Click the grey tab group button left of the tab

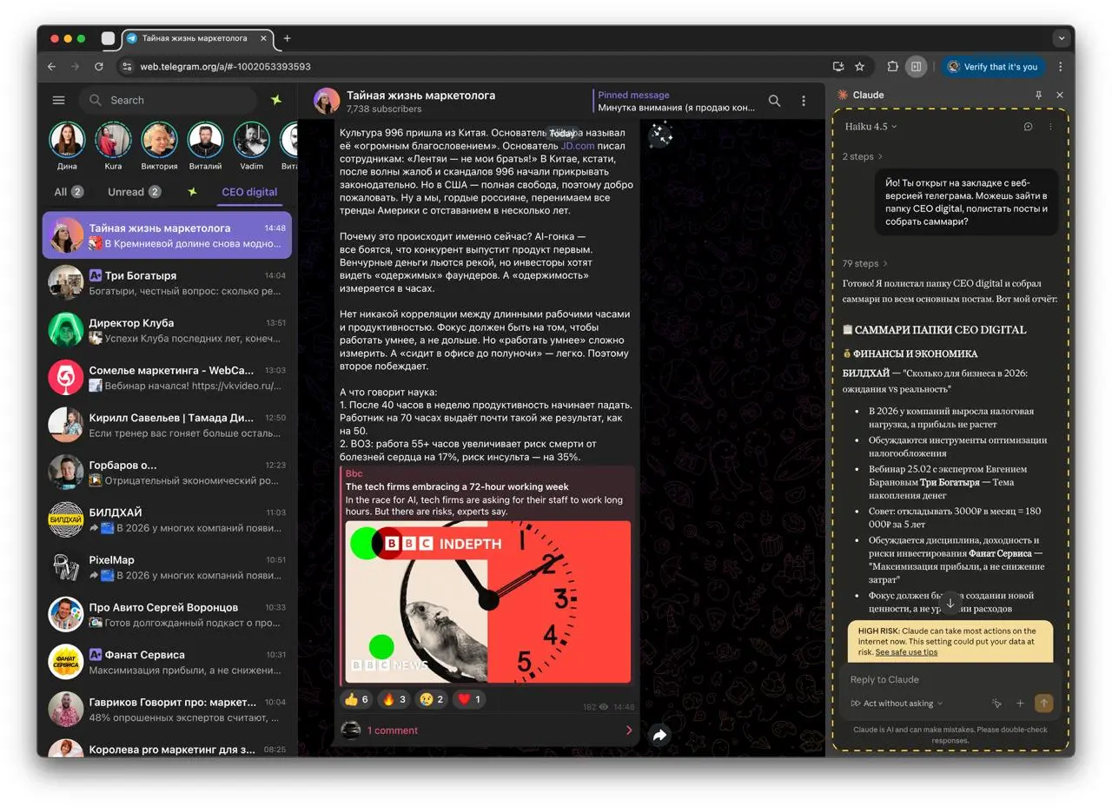coord(108,38)
